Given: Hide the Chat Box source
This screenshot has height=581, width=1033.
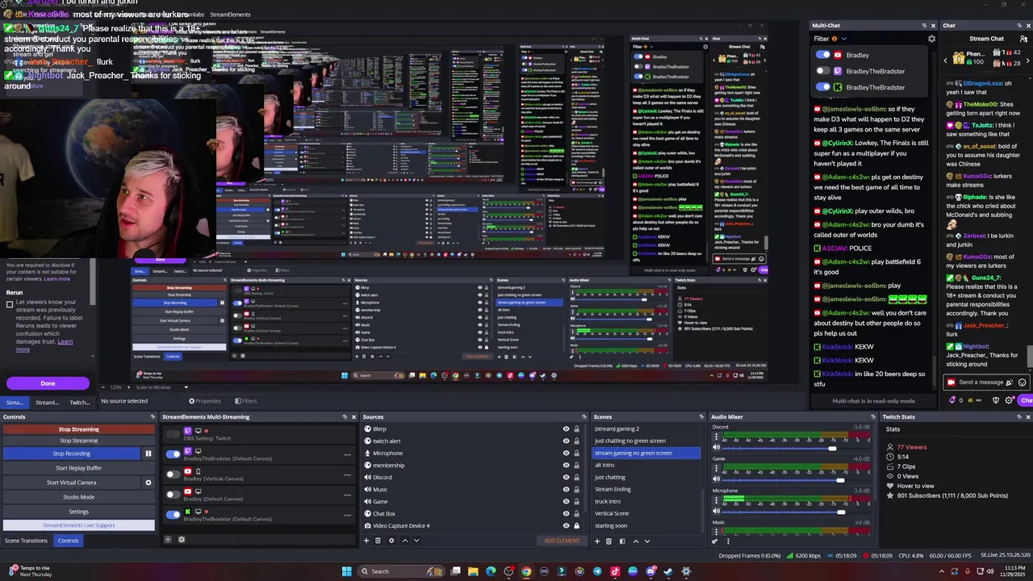Looking at the screenshot, I should pos(566,513).
